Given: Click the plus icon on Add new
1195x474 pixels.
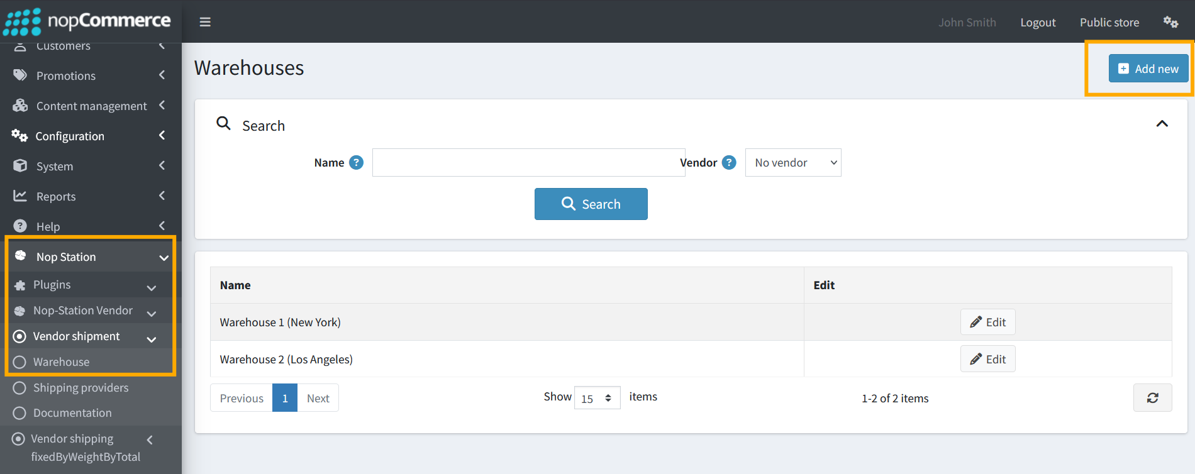Looking at the screenshot, I should click(1123, 69).
